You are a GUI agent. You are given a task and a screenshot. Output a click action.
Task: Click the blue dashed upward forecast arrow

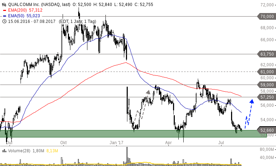click(x=249, y=113)
